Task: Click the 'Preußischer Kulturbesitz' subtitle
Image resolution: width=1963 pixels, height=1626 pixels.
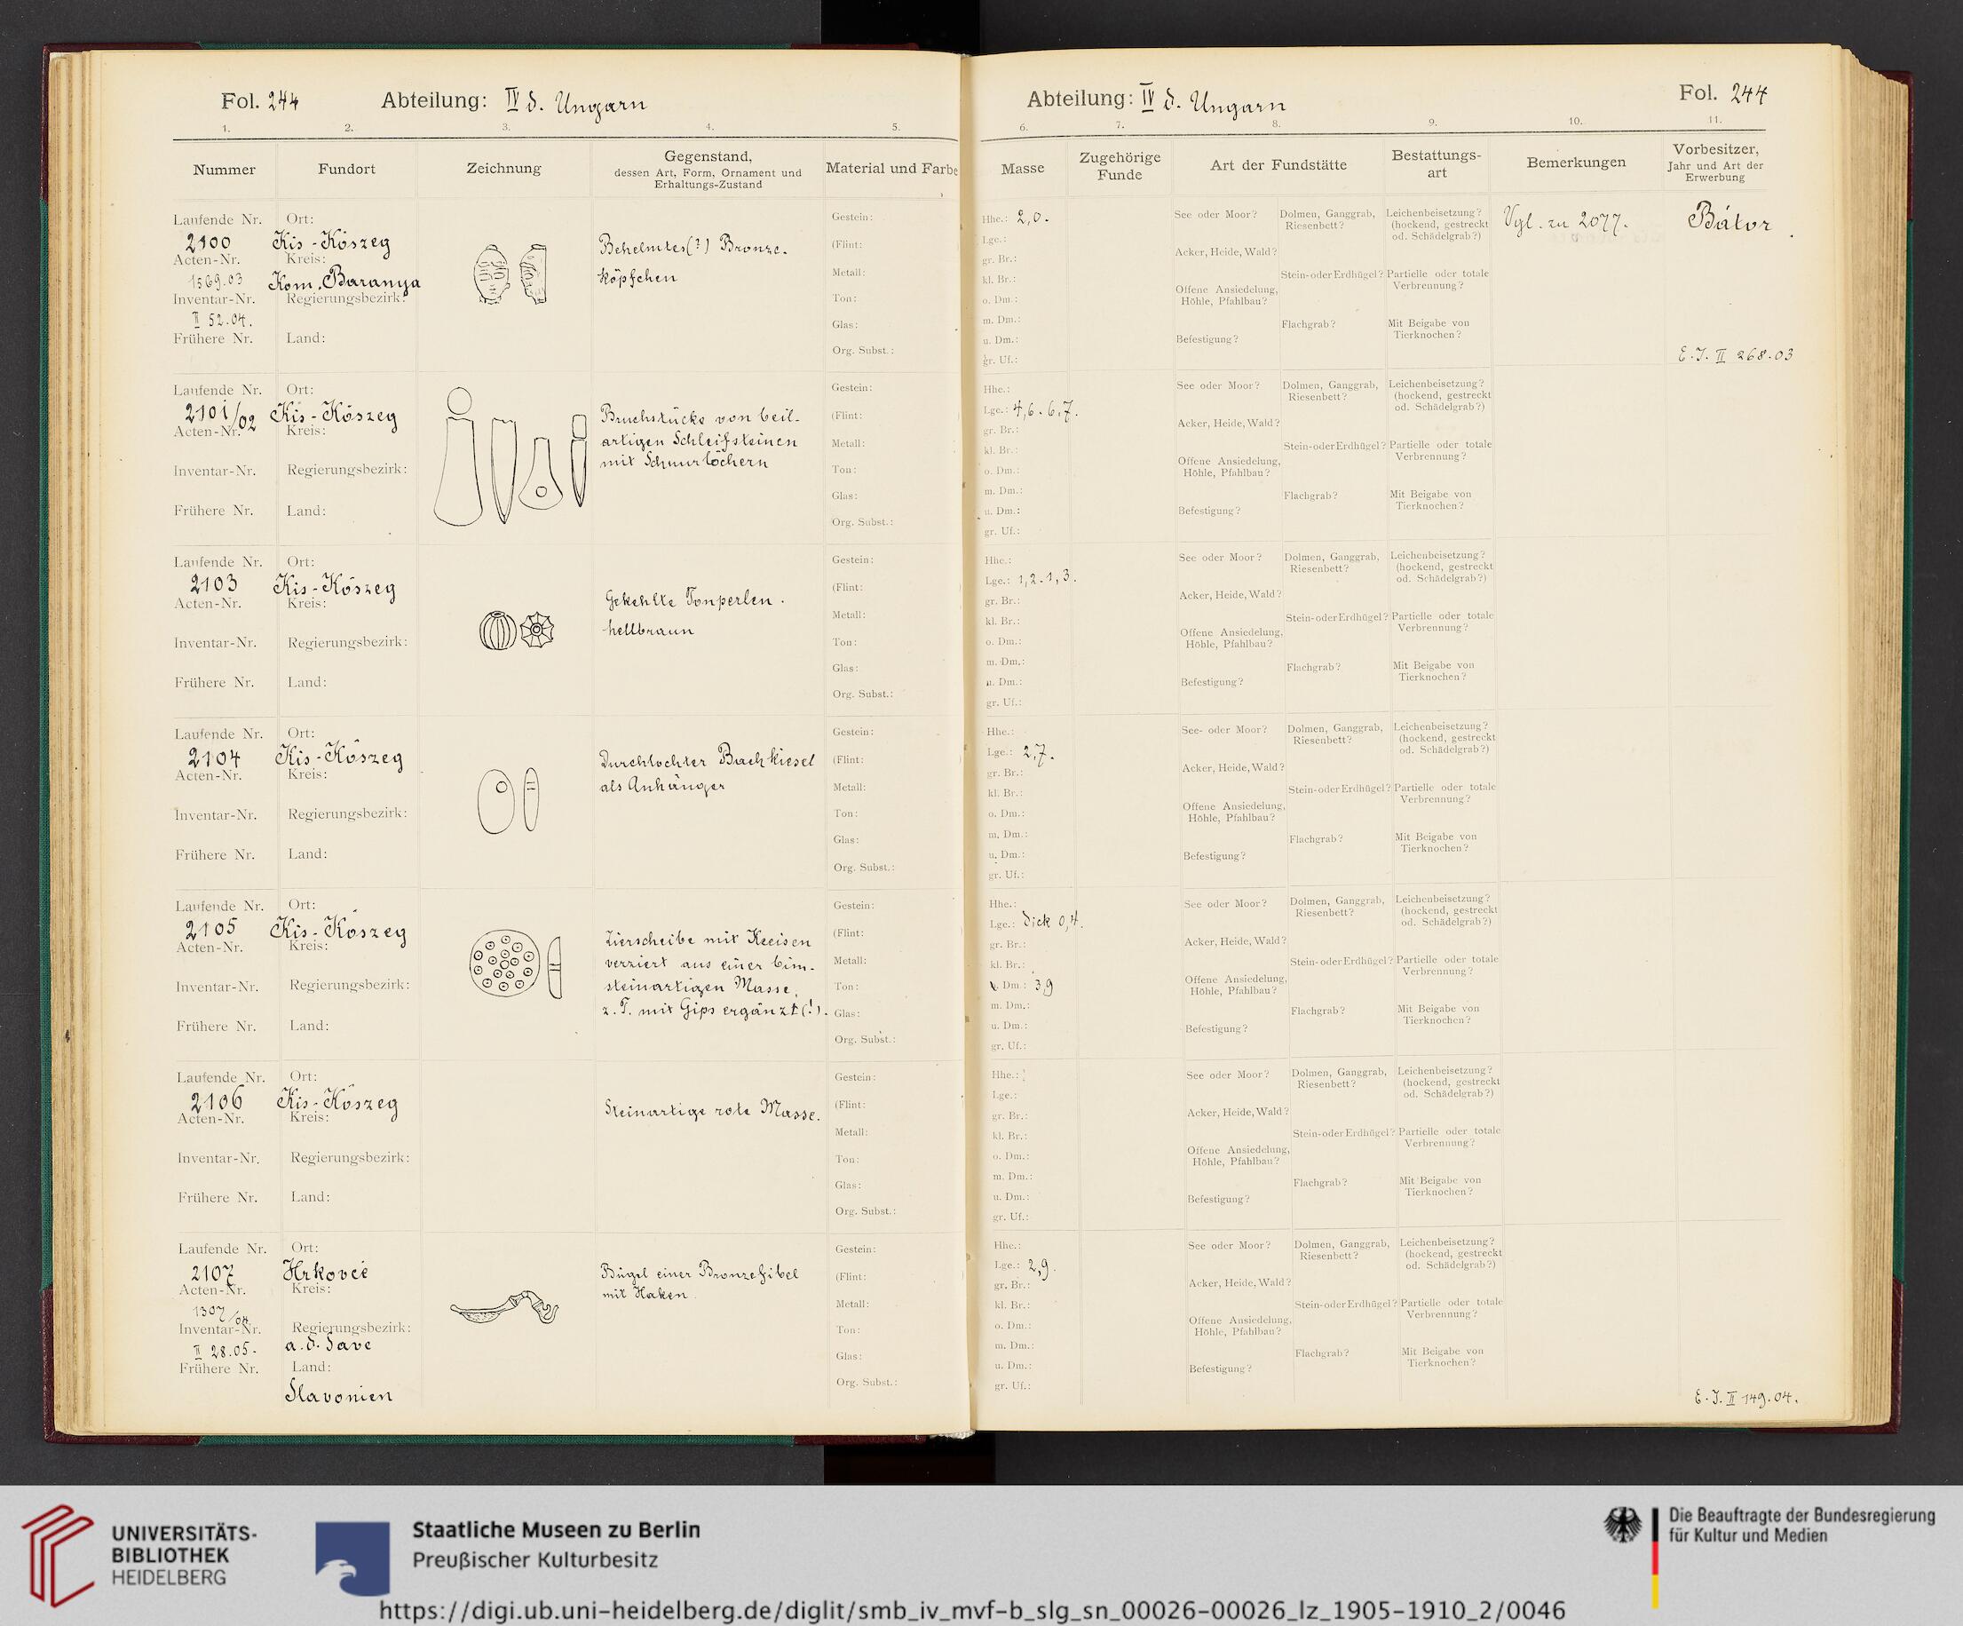Action: click(535, 1559)
